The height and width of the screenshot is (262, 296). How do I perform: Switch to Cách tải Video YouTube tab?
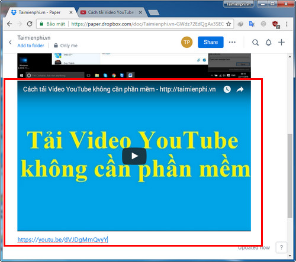[x=111, y=12]
